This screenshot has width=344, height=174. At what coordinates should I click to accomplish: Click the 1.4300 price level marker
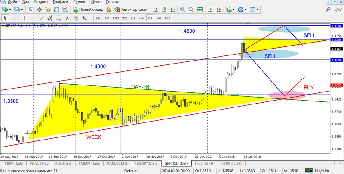[336, 40]
